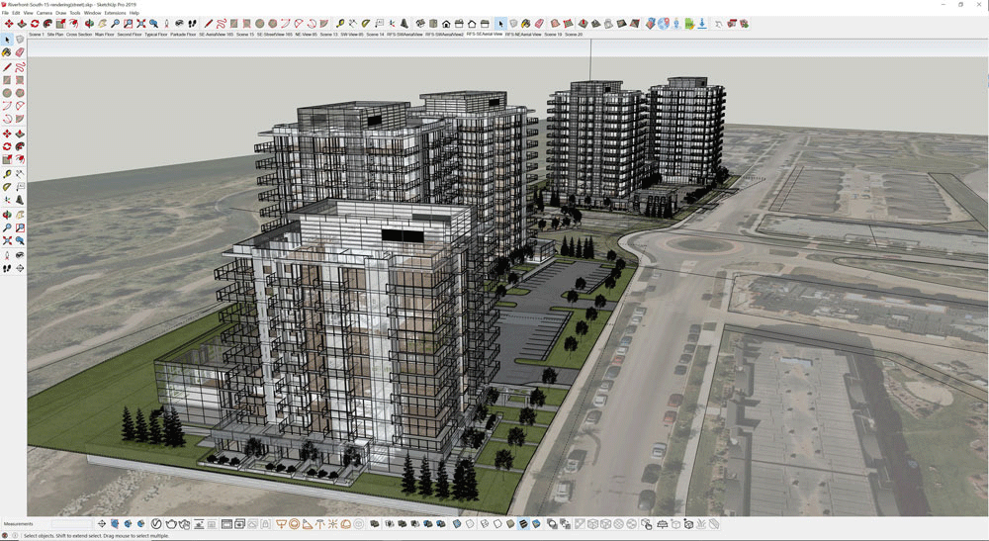
Task: Open the SE-StreetView 165 scene tab
Action: 274,34
